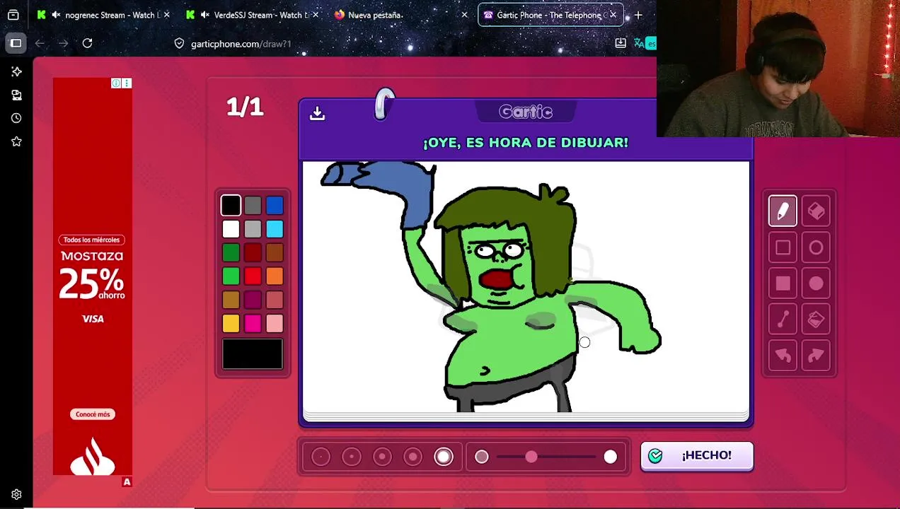The image size is (900, 509).
Task: Switch to Nueva pestaña tab
Action: [401, 15]
